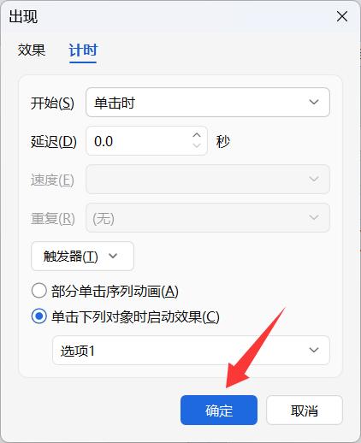Increase delay with the up spinner arrow
This screenshot has width=361, height=443.
pos(197,135)
